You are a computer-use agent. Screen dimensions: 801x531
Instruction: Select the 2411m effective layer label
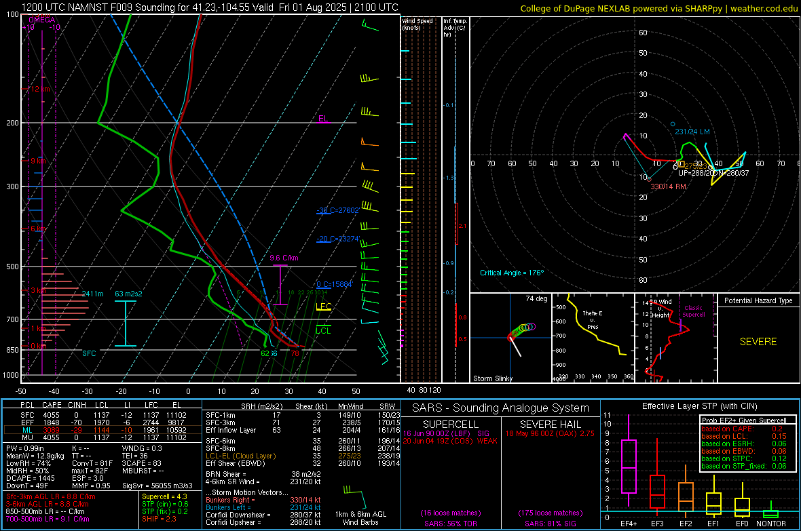point(92,294)
